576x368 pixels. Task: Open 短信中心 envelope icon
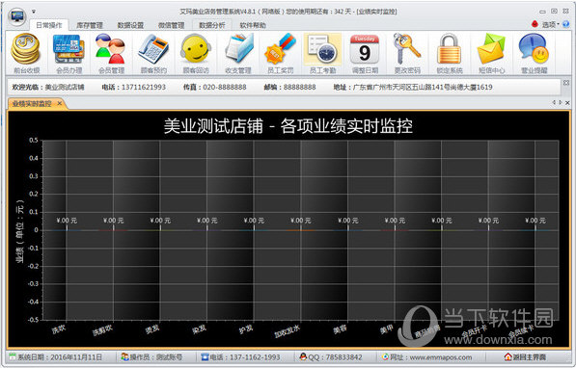(491, 54)
